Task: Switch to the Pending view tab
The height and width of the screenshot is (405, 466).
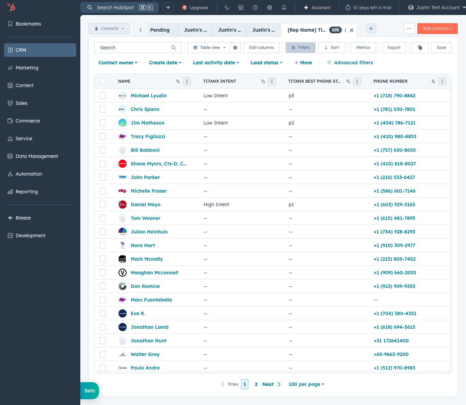Action: 160,30
